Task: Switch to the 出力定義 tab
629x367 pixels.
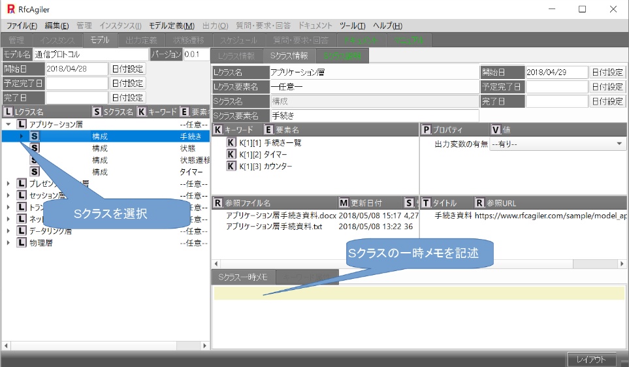Action: [140, 40]
